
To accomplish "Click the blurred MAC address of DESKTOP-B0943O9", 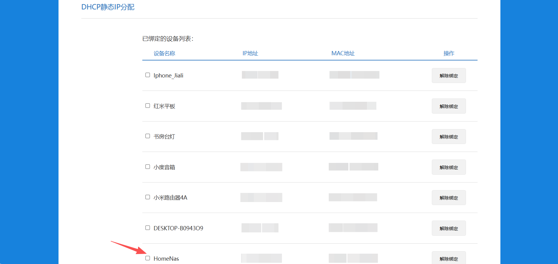I will [353, 228].
